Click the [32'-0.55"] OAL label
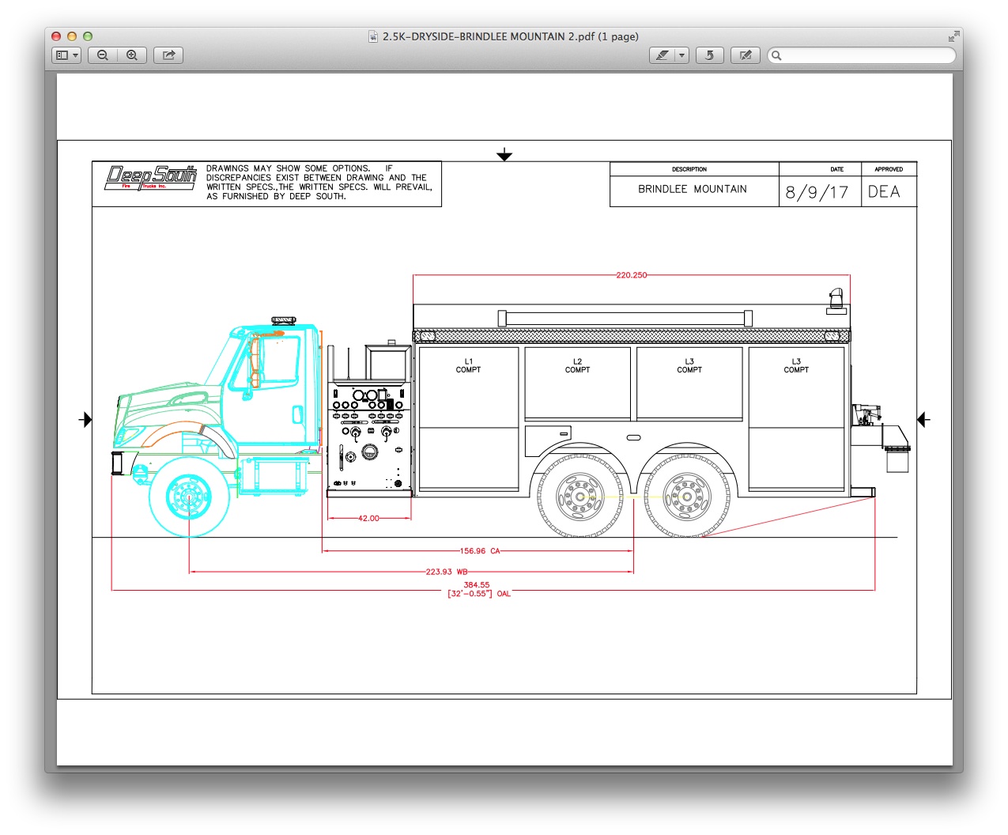The image size is (1008, 835). [479, 594]
